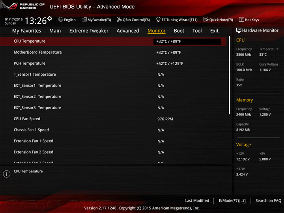Click the Hardware Monitor screen icon

tap(239, 30)
